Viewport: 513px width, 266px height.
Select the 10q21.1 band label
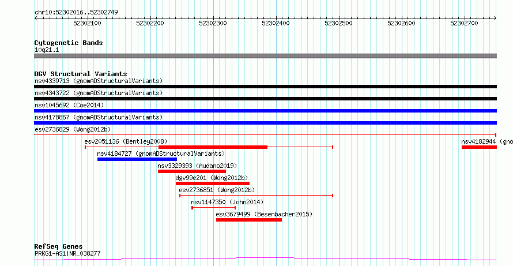47,50
